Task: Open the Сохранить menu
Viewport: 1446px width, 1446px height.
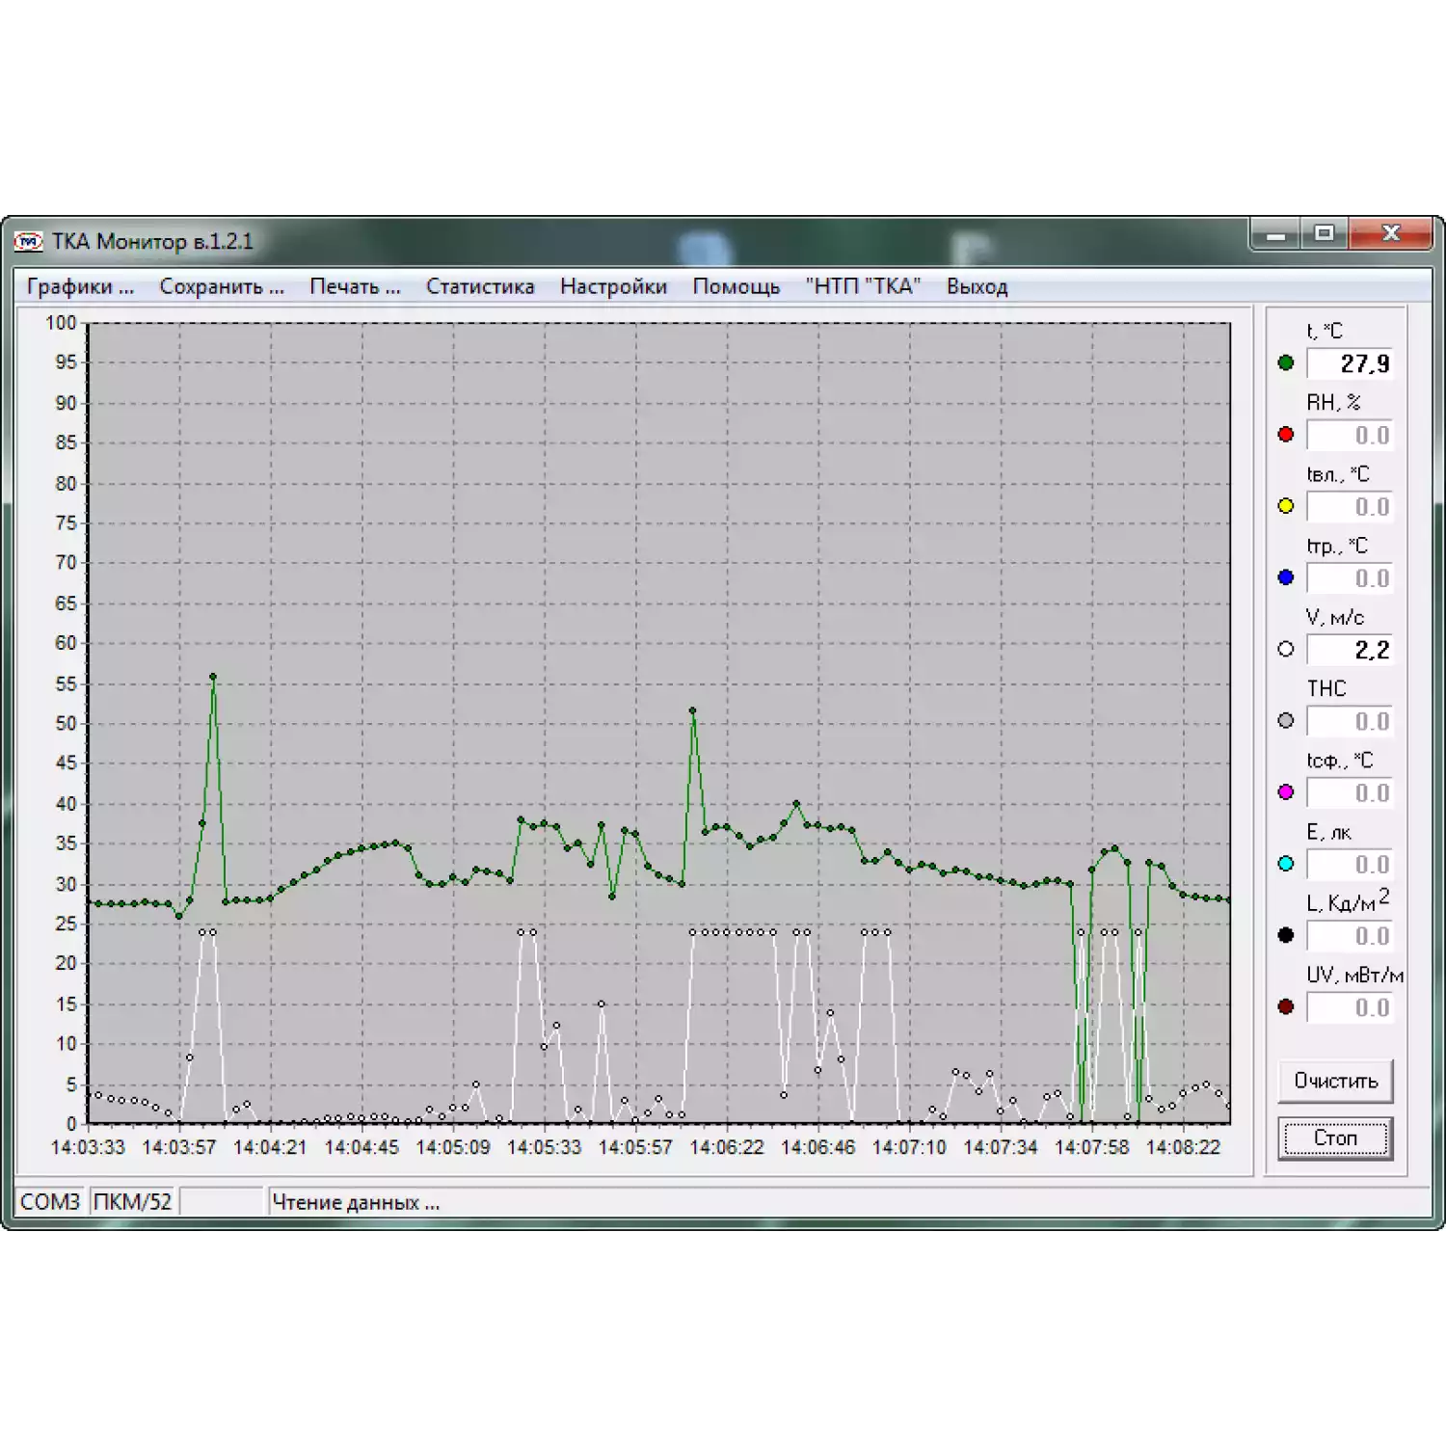Action: tap(222, 286)
